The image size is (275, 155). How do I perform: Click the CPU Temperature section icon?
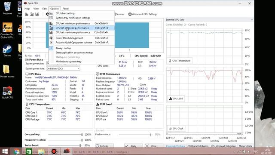tap(27, 104)
